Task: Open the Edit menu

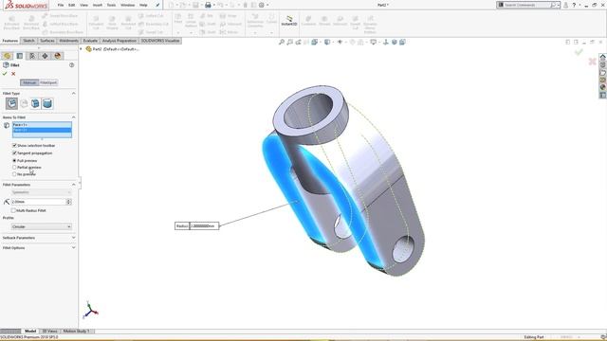Action: [72, 5]
